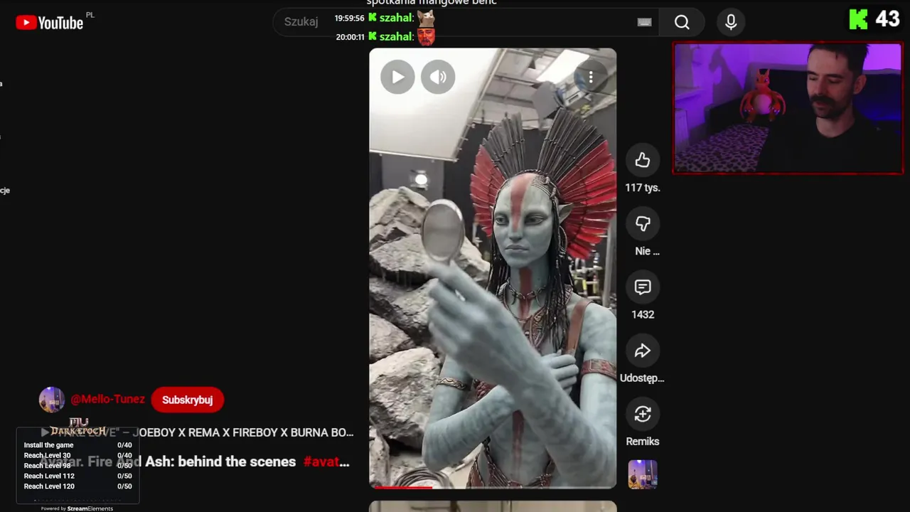
Task: Click the Subskrybuj subscribe button
Action: [187, 400]
